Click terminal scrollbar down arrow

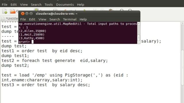coord(139,42)
